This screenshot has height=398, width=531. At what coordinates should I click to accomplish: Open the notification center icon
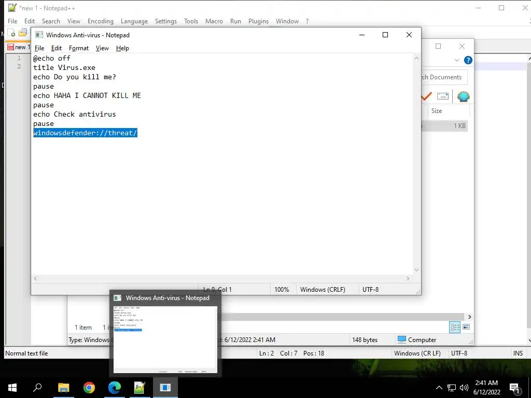point(514,388)
